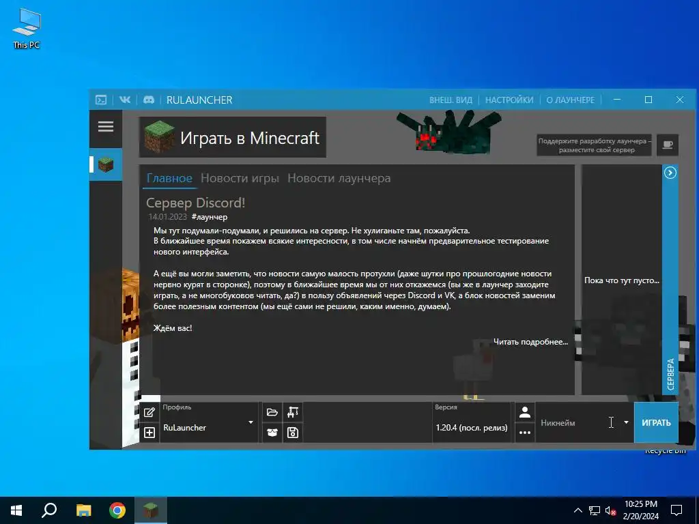Follow the Читать подробнее link
699x524 pixels.
pos(530,342)
